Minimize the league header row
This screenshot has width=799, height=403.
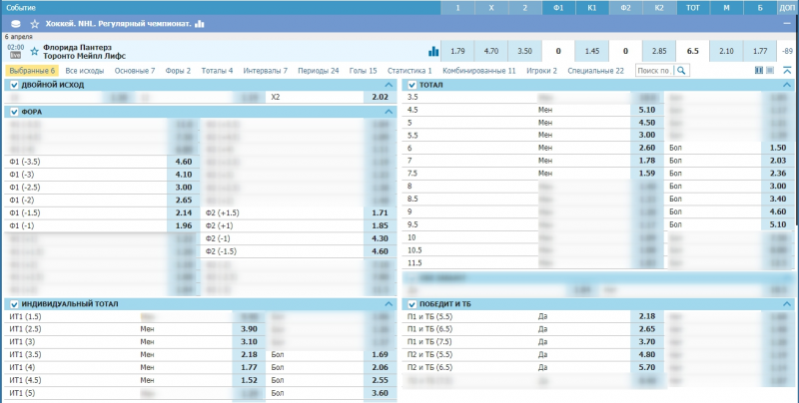coord(786,23)
